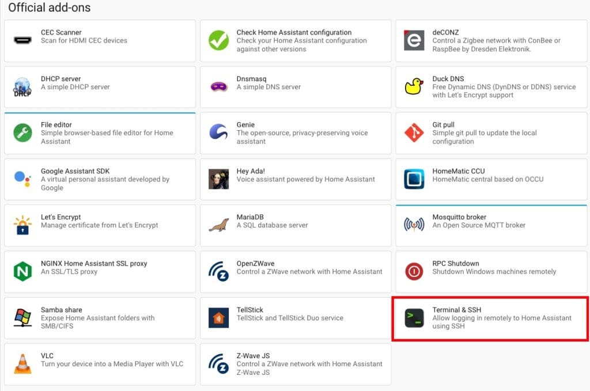This screenshot has height=391, width=590.
Task: Click the VLC traffic cone icon
Action: pyautogui.click(x=22, y=364)
